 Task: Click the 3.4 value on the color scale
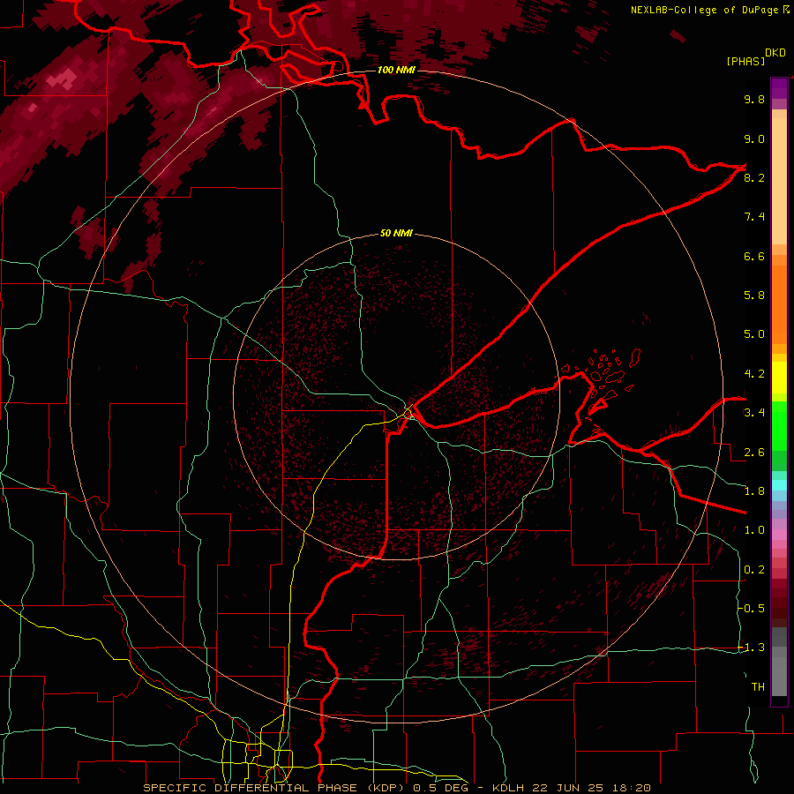tap(754, 413)
